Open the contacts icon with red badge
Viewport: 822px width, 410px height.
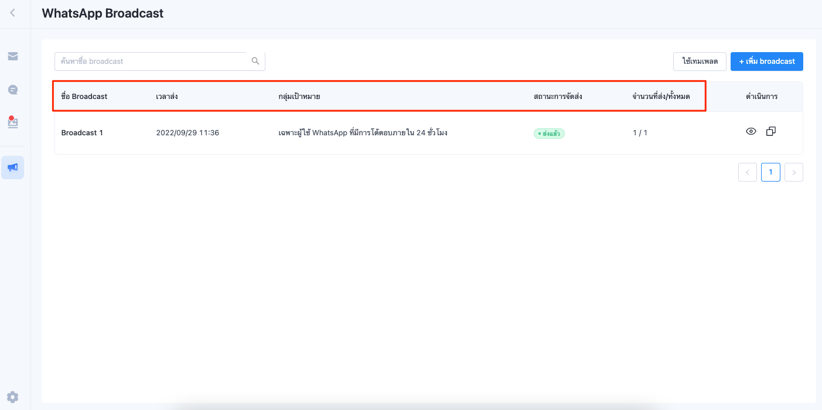pyautogui.click(x=12, y=122)
